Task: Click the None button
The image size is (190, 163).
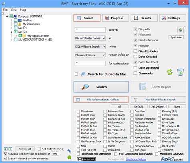Action: (x=177, y=106)
